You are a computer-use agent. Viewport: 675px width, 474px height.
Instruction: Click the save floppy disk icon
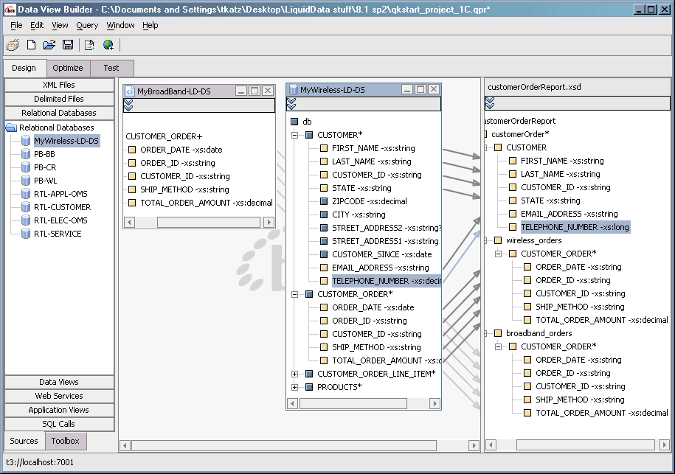(x=68, y=45)
